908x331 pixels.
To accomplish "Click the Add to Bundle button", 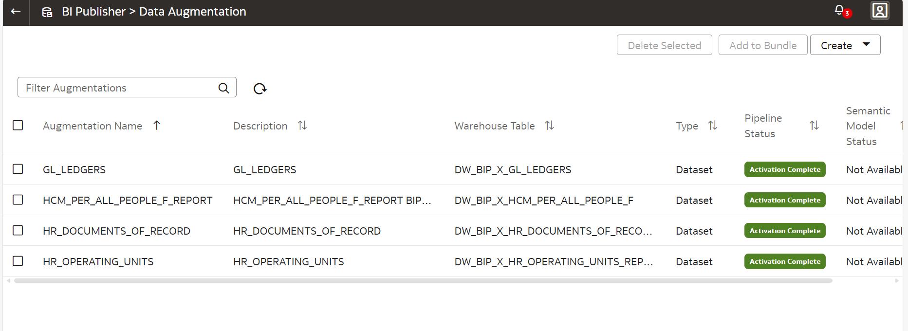I will [763, 45].
